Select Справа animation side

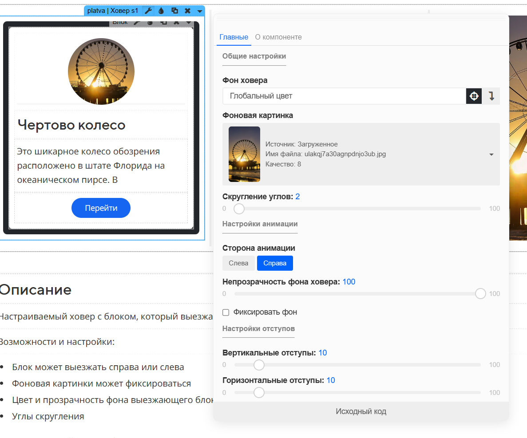pos(275,263)
